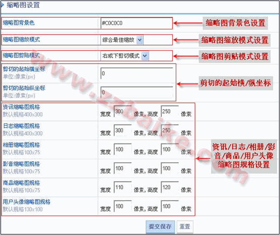This screenshot has width=280, height=235.
Task: Click the 商品缩略图规格 height field showing 120
Action: pos(170,187)
